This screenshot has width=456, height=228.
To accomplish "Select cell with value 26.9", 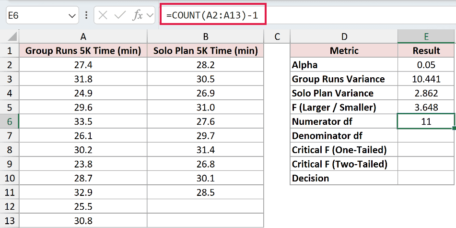I will tap(206, 93).
